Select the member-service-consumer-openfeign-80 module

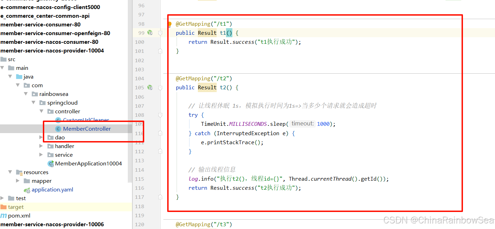pos(55,33)
